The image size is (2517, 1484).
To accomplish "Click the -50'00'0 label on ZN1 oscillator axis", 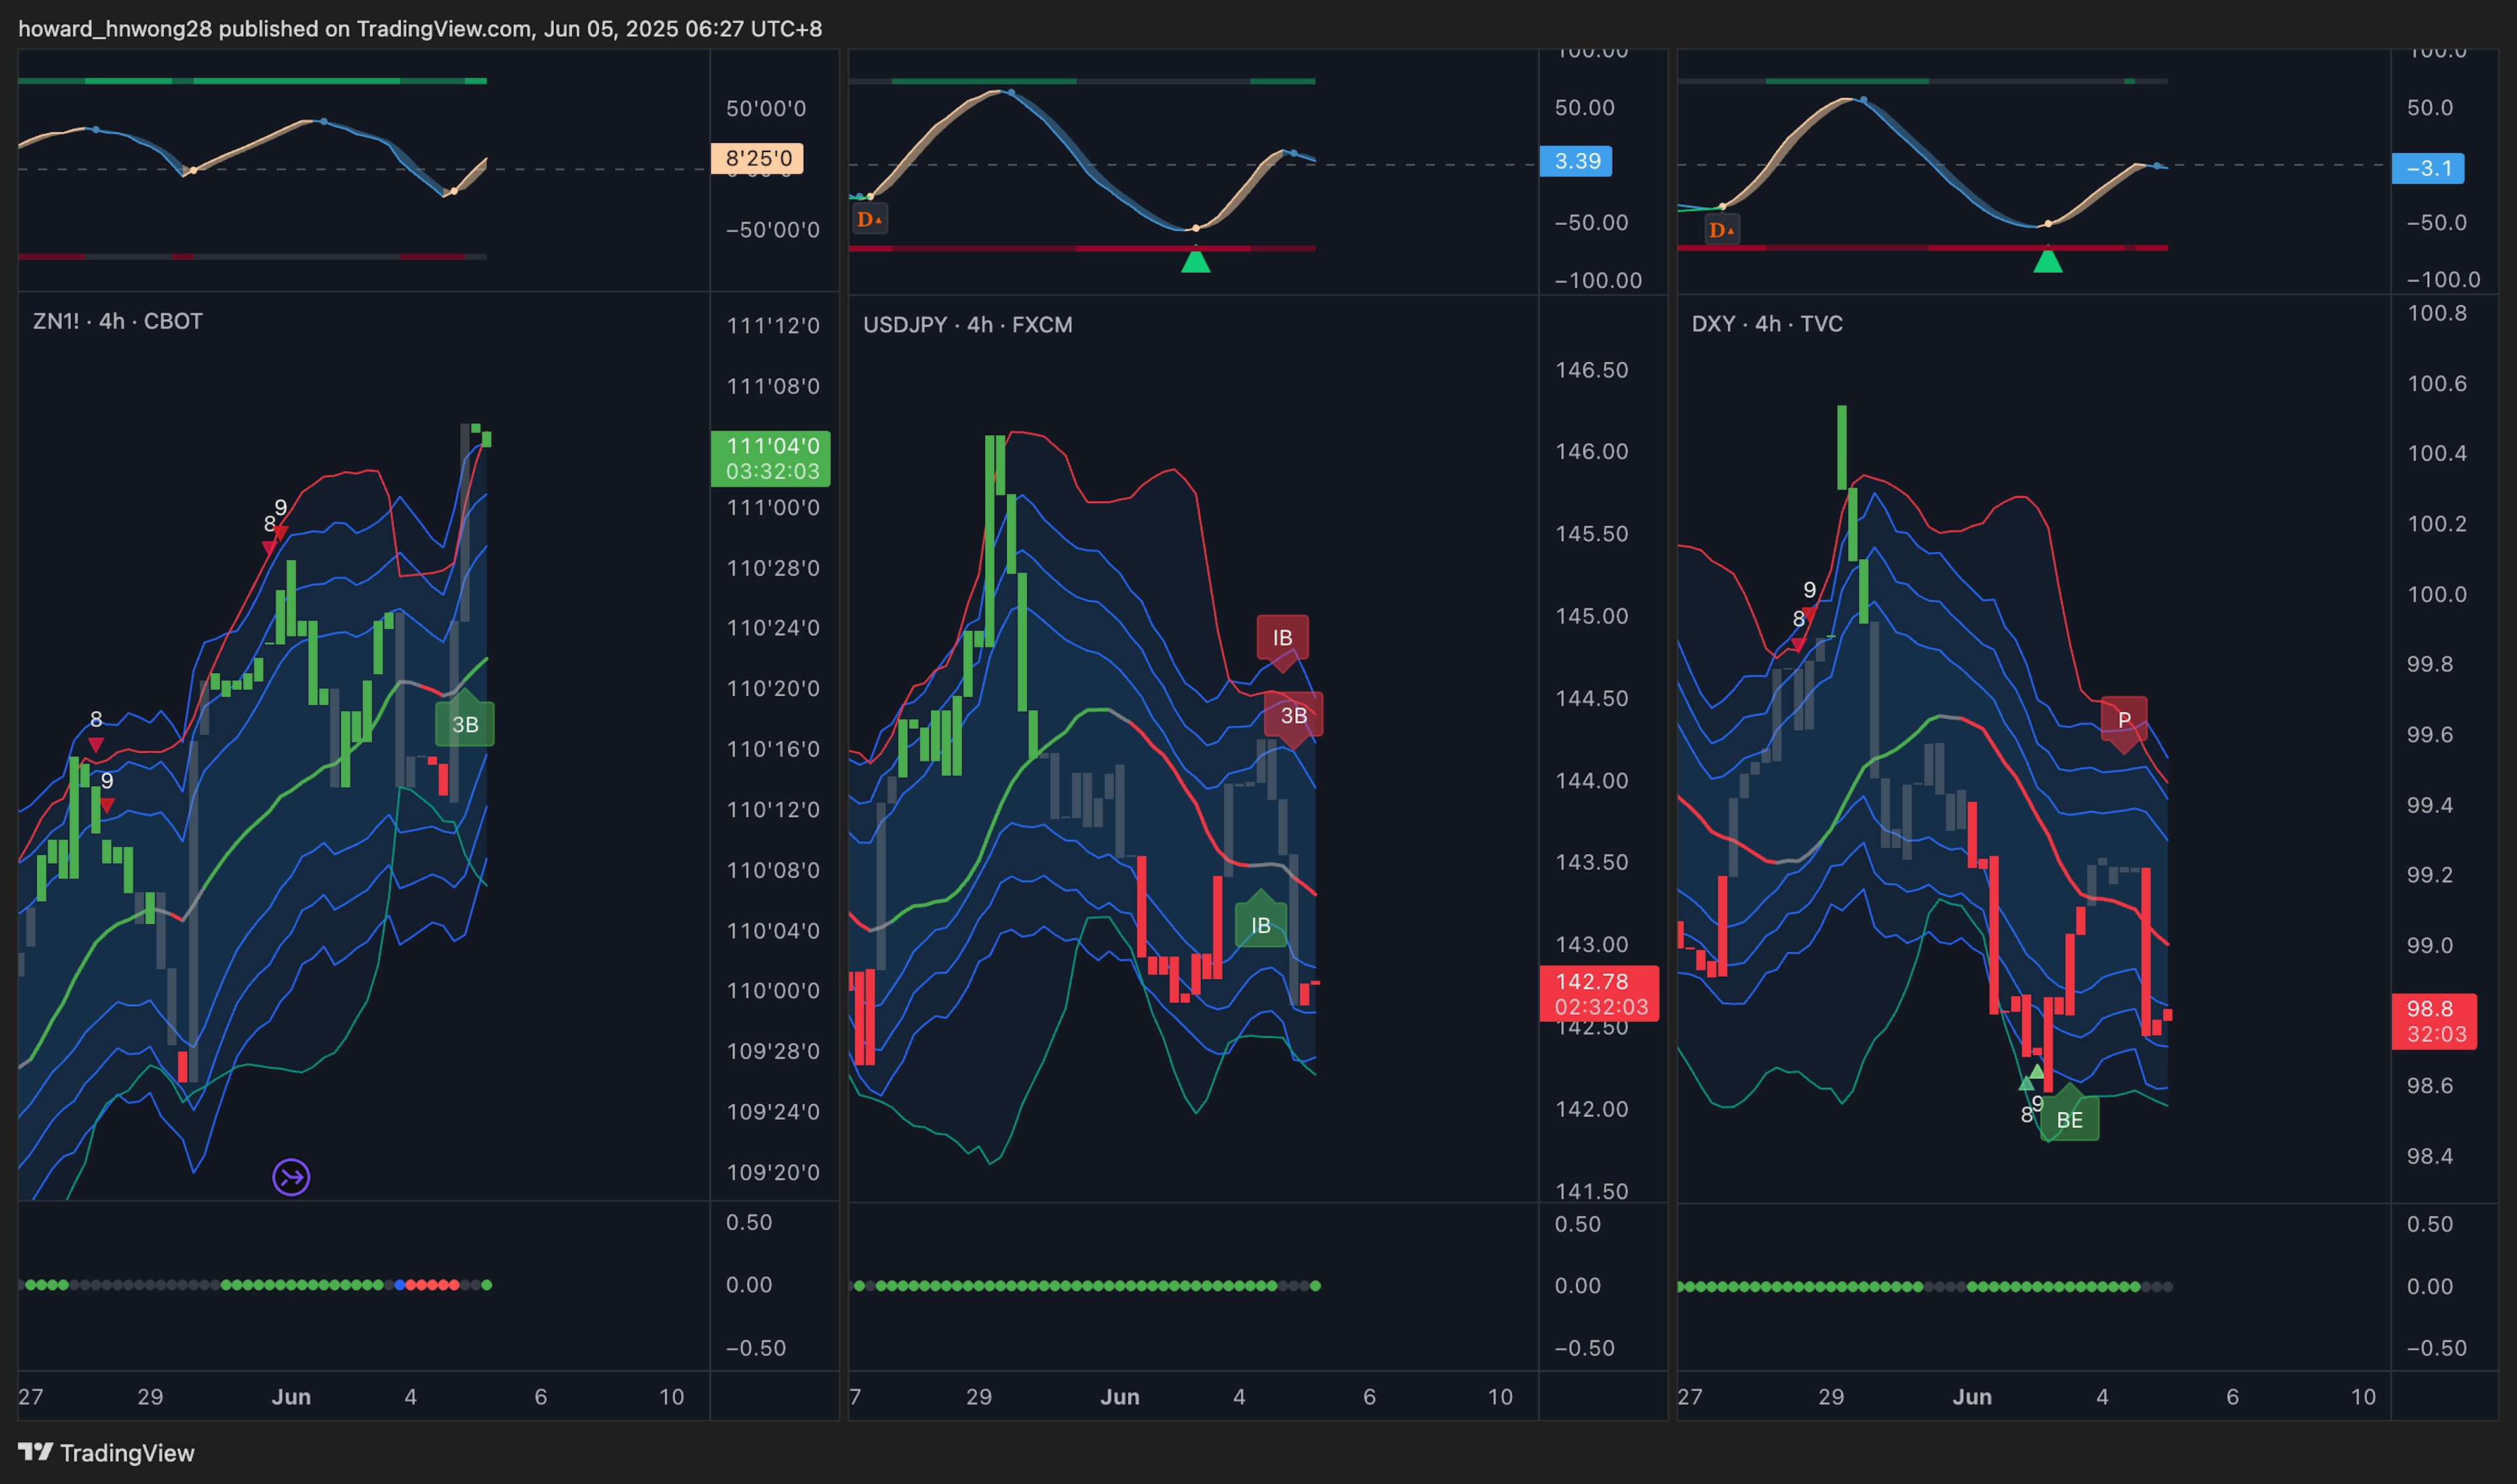I will click(772, 230).
